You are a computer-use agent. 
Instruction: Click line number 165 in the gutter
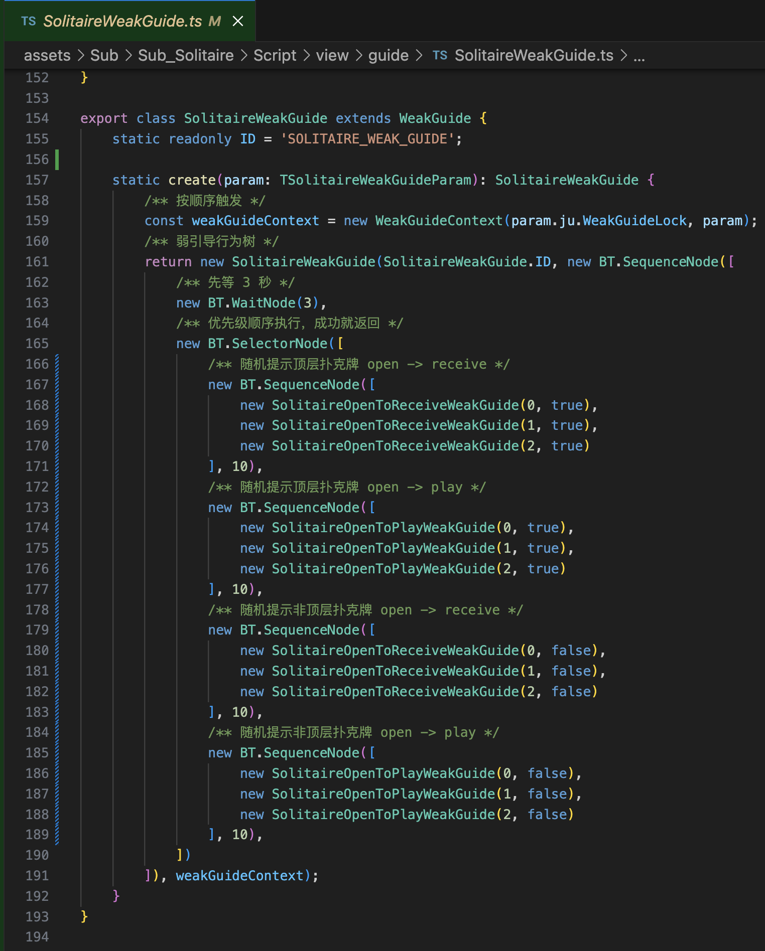[x=37, y=344]
